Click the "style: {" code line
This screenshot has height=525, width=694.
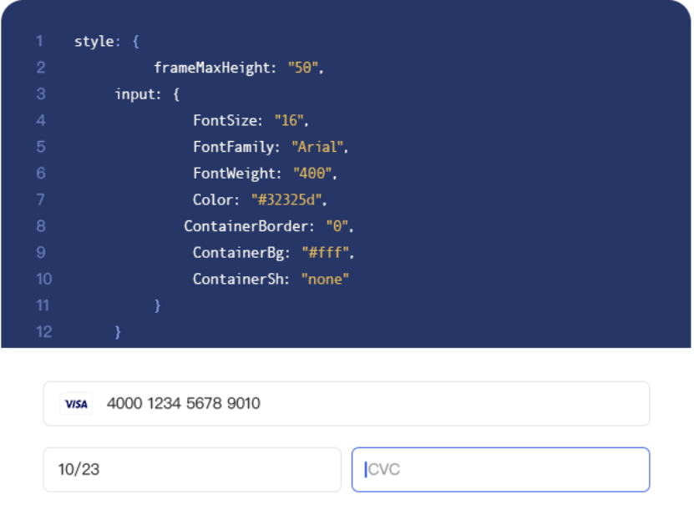tap(106, 41)
